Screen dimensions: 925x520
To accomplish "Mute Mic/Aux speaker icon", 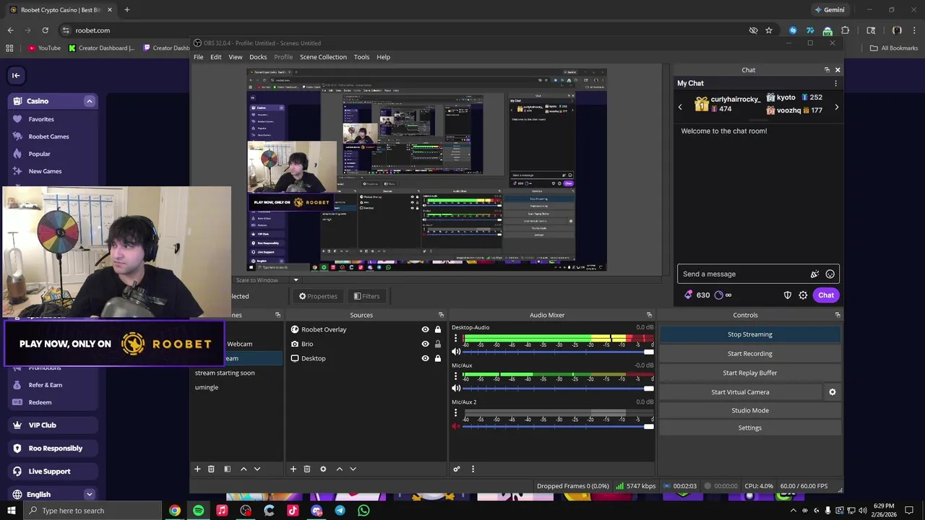I will click(x=456, y=388).
